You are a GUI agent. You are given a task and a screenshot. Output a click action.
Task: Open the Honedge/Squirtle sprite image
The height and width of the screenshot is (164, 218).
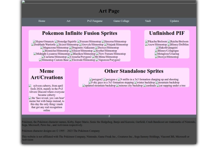pos(66,41)
